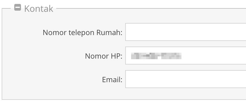Focus the Nomor HP input field

click(186, 56)
